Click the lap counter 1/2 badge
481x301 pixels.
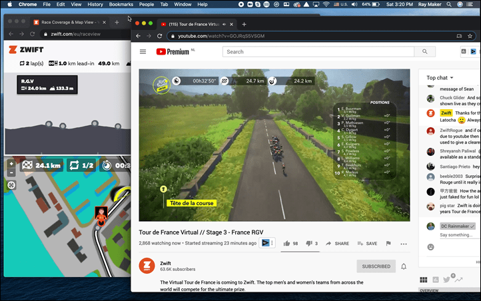(81, 166)
